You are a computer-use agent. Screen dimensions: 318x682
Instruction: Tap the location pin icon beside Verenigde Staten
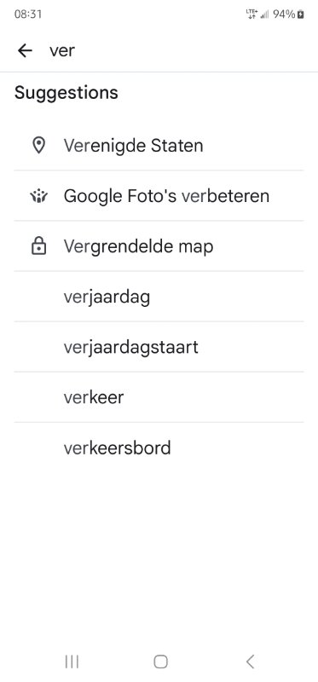tap(39, 145)
